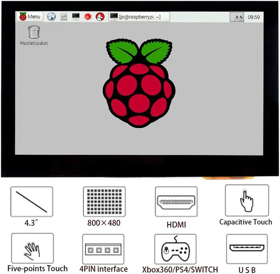Viewport: 280px width, 274px height.
Task: Launch the Terminal monitor icon in panel
Action: coord(76,17)
